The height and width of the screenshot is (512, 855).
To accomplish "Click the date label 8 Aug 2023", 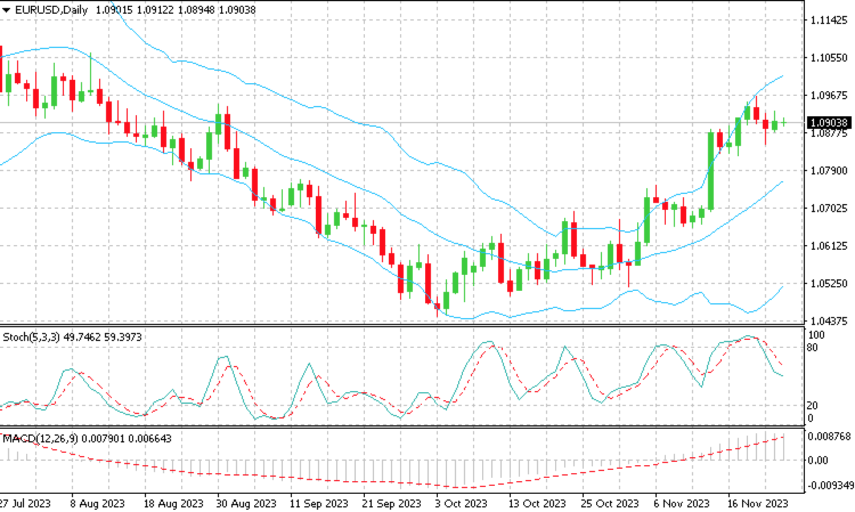I will point(97,503).
